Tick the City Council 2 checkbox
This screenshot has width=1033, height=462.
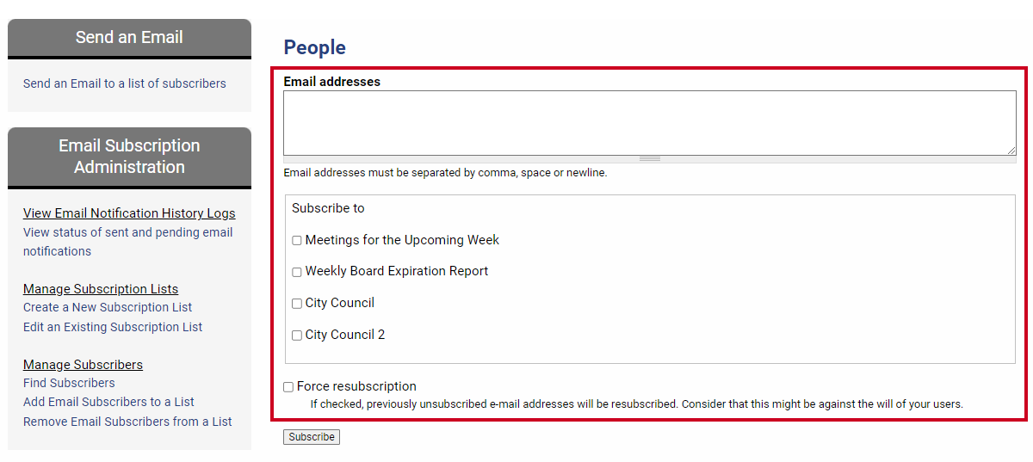[x=297, y=336]
